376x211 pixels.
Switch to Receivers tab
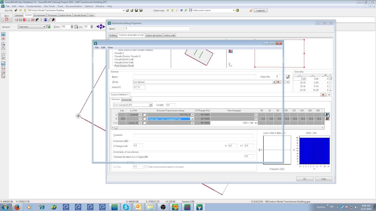[53, 15]
